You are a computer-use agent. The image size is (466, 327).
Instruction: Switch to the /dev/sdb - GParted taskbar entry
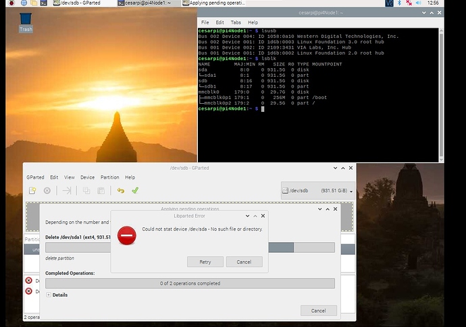pyautogui.click(x=77, y=3)
